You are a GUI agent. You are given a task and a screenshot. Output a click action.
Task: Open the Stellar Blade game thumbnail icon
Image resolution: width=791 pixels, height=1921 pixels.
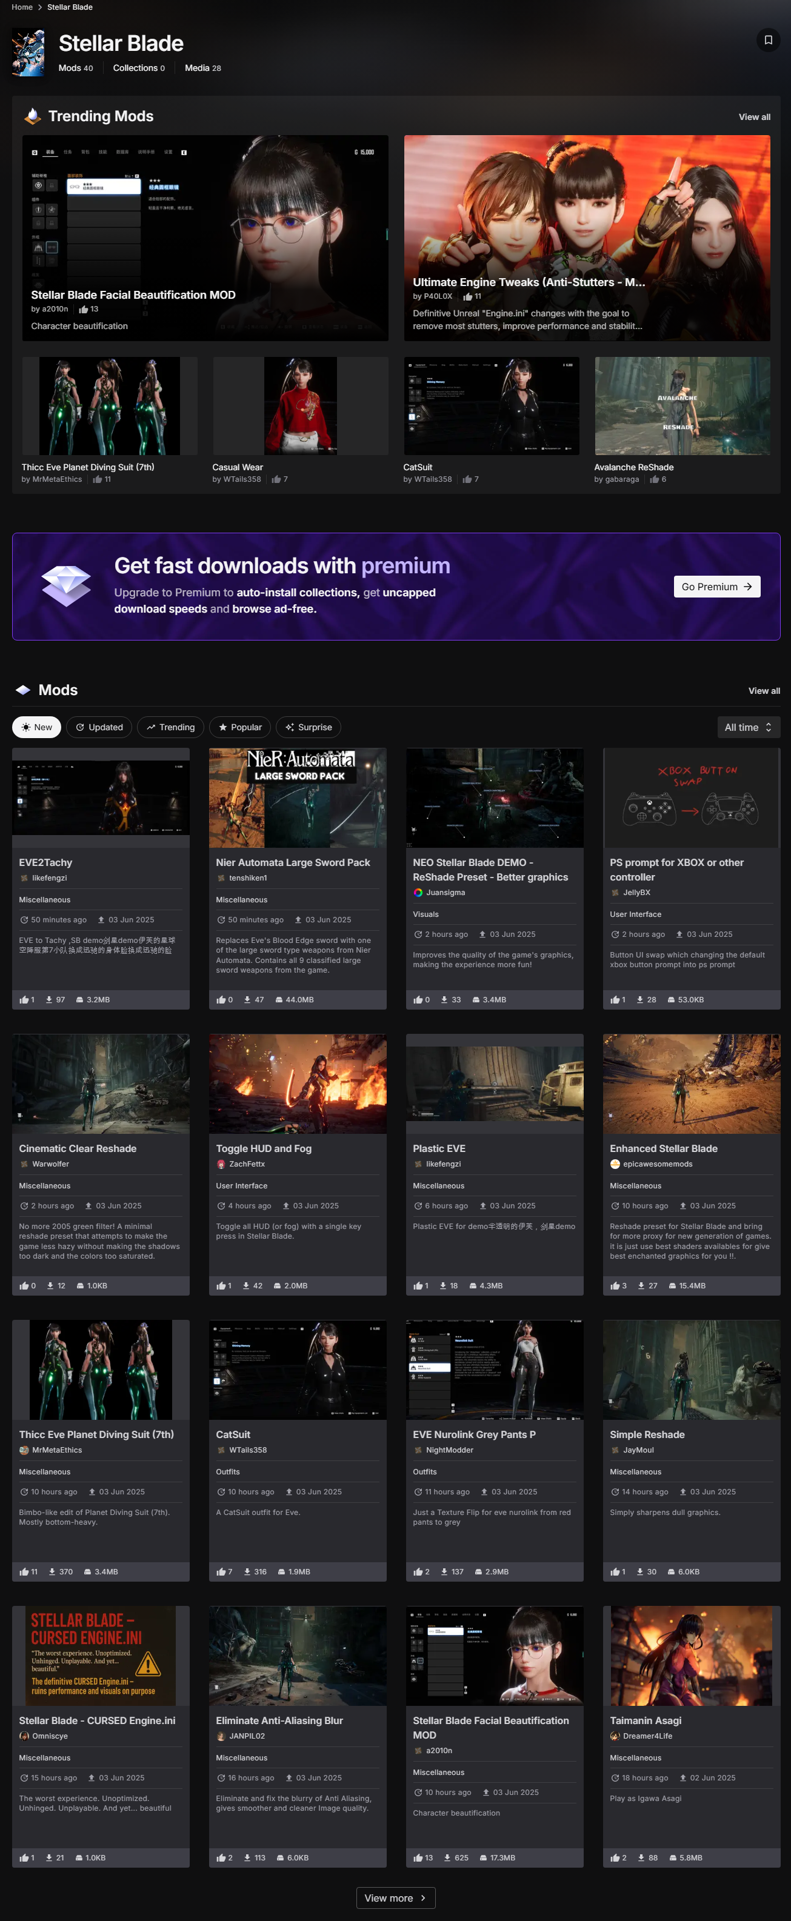pyautogui.click(x=28, y=53)
